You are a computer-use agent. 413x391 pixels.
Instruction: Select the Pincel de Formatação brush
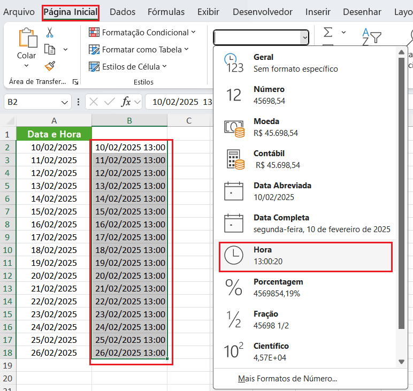point(50,66)
